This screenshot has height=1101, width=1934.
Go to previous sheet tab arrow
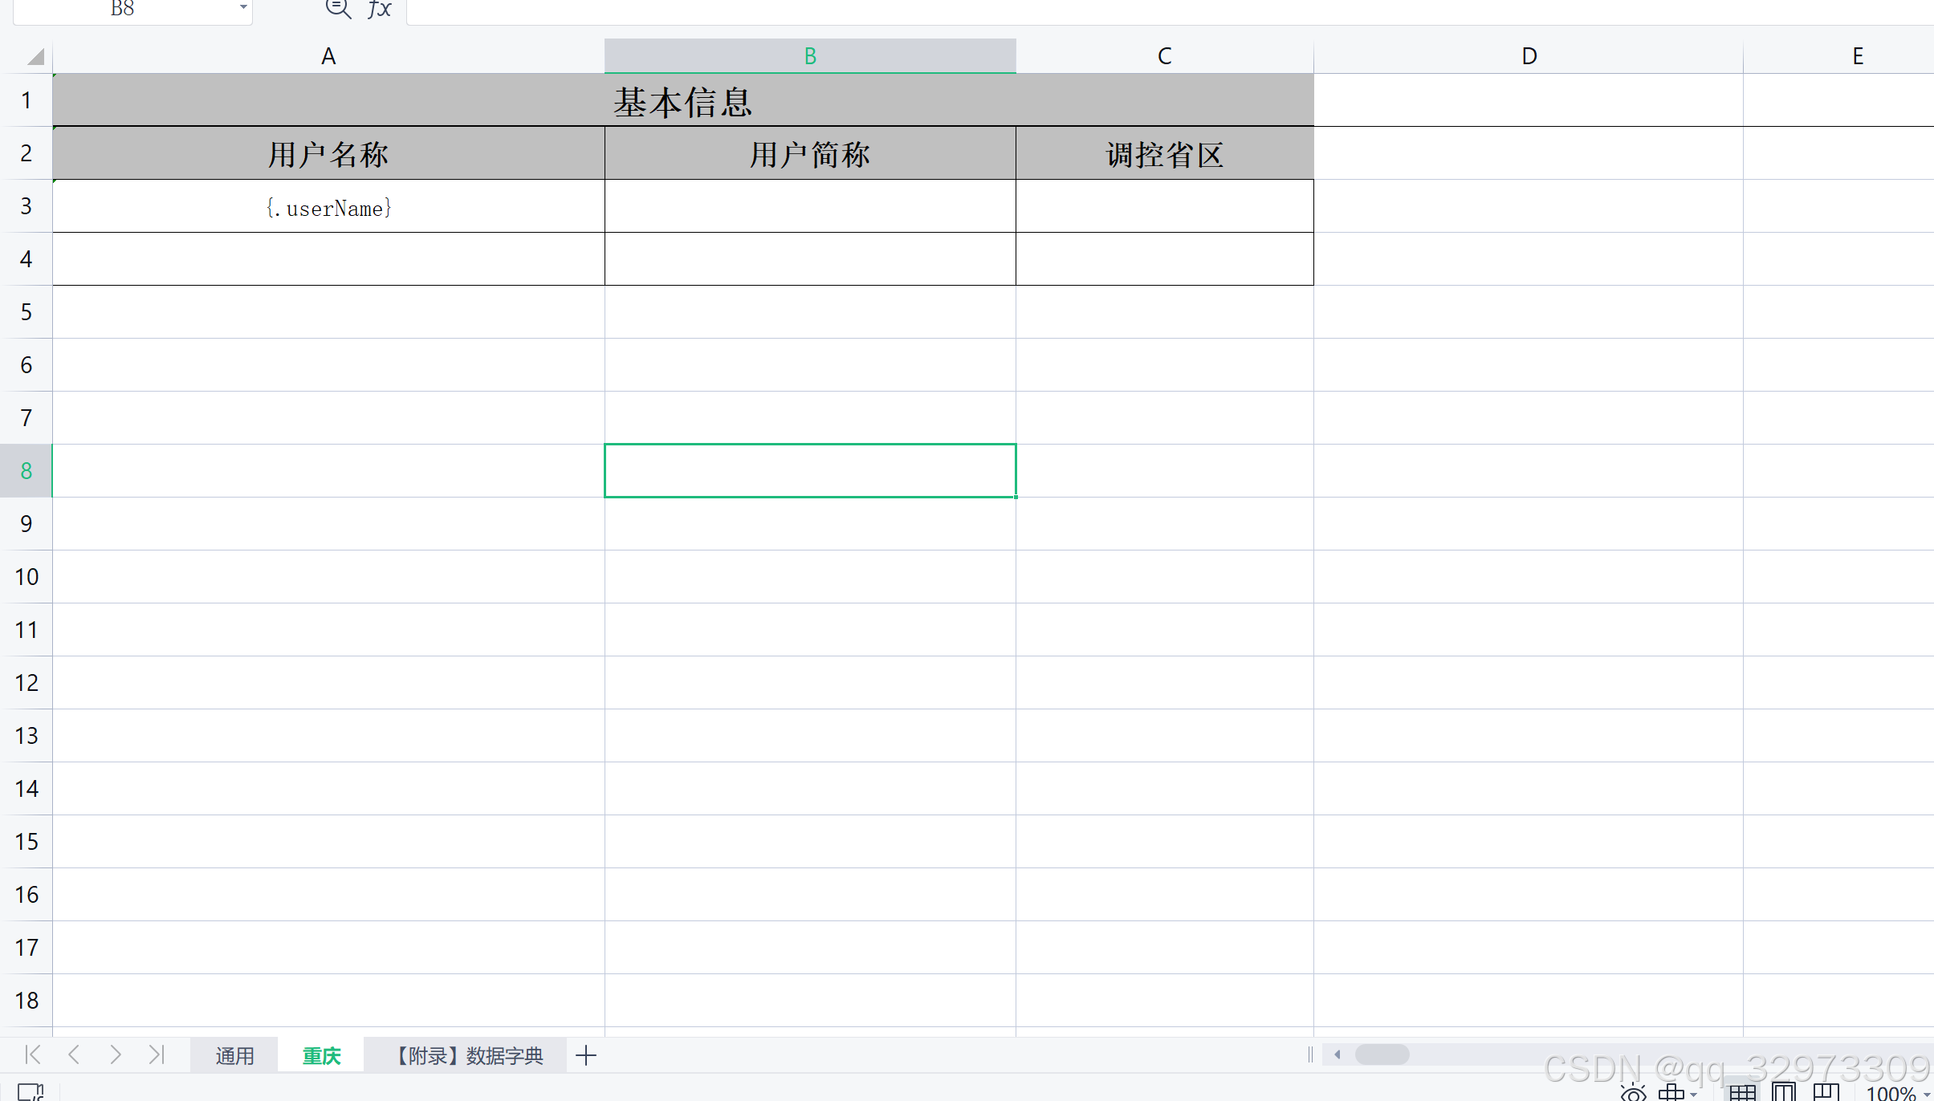pos(74,1054)
